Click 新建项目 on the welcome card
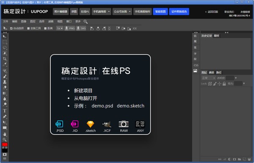This screenshot has height=163, width=254. pyautogui.click(x=83, y=91)
